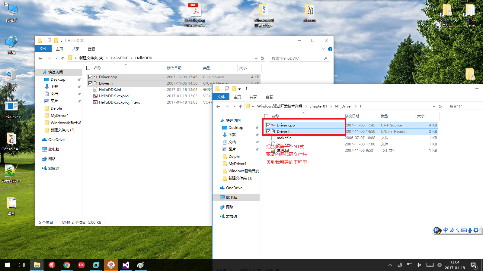Click NT_Driver breadcrumb in front window
This screenshot has height=271, width=483.
[x=343, y=106]
